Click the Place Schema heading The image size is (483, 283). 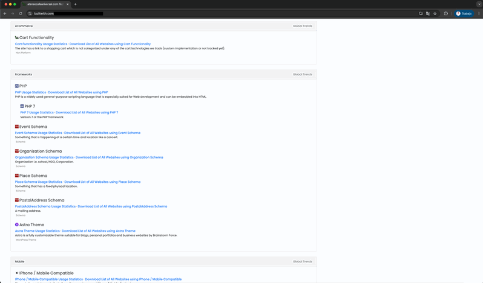[x=33, y=176]
